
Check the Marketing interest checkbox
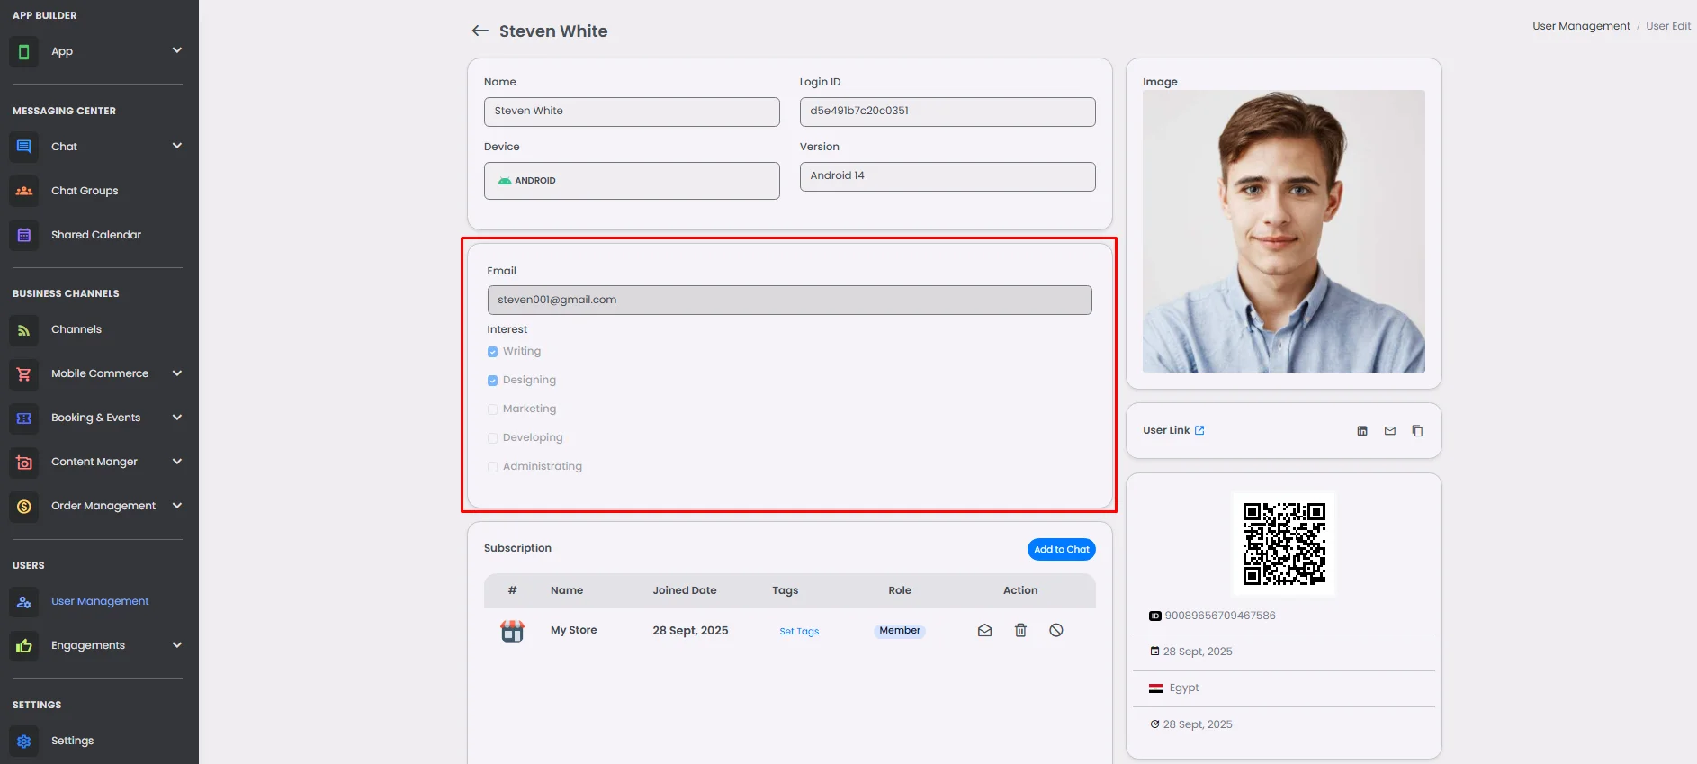(492, 409)
